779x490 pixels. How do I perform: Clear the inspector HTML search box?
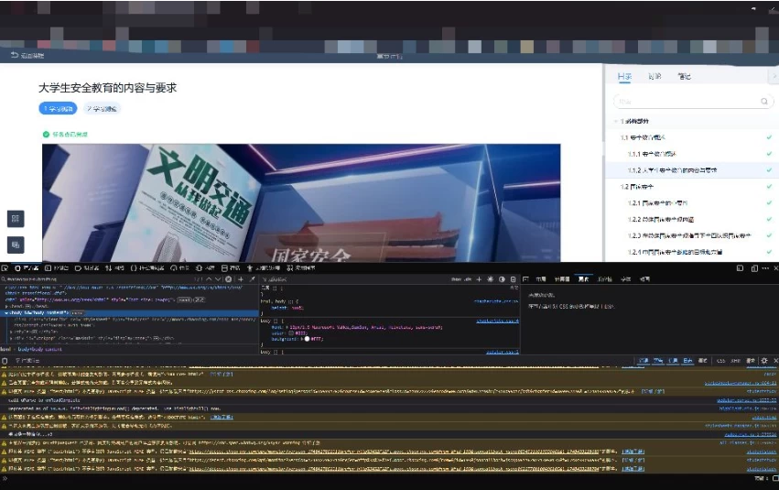point(229,279)
